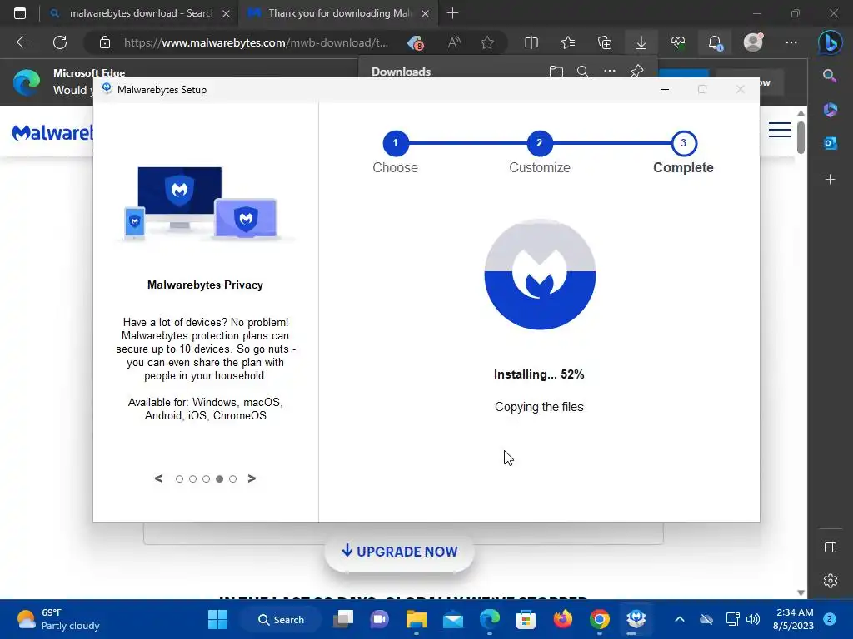
Task: Open the split screen icon
Action: (x=531, y=42)
